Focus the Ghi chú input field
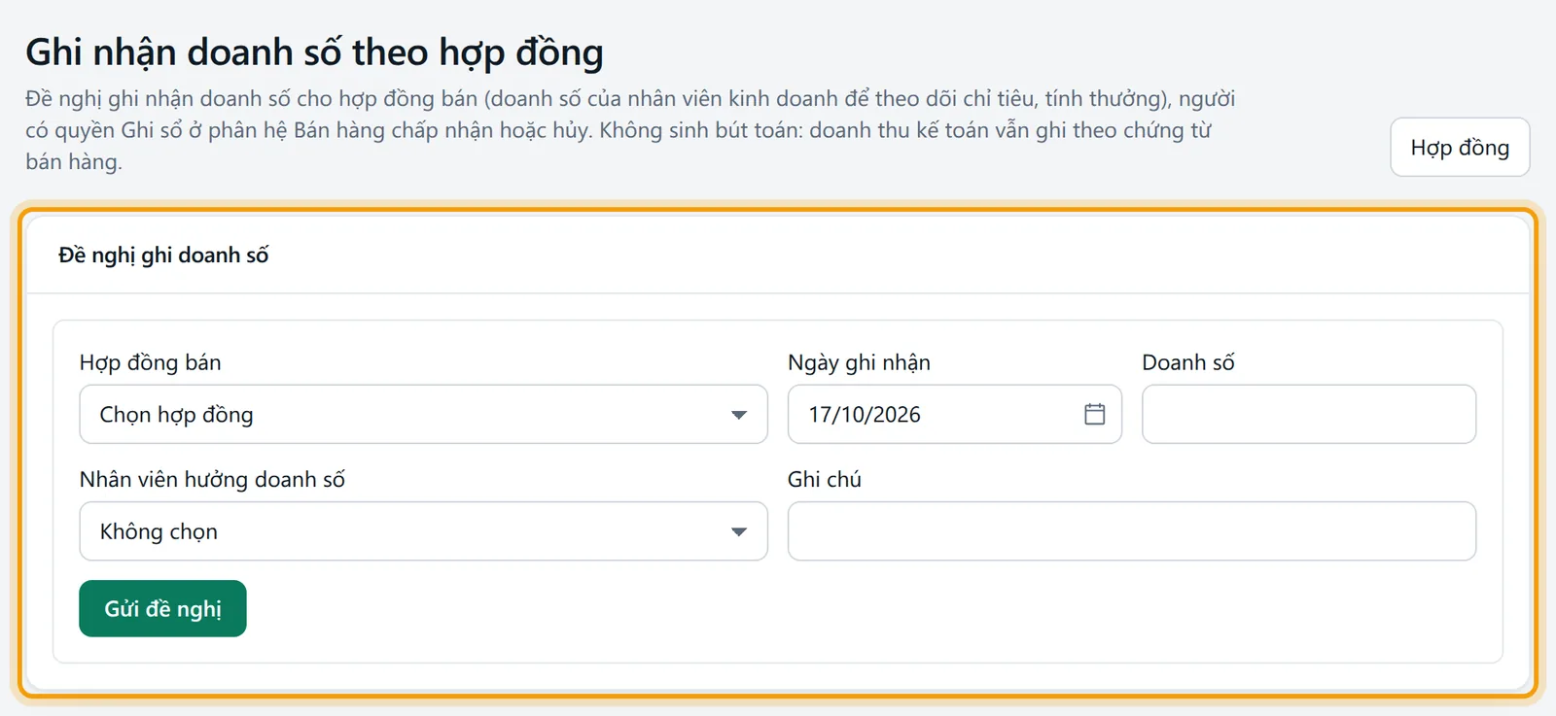This screenshot has height=716, width=1556. (1132, 530)
